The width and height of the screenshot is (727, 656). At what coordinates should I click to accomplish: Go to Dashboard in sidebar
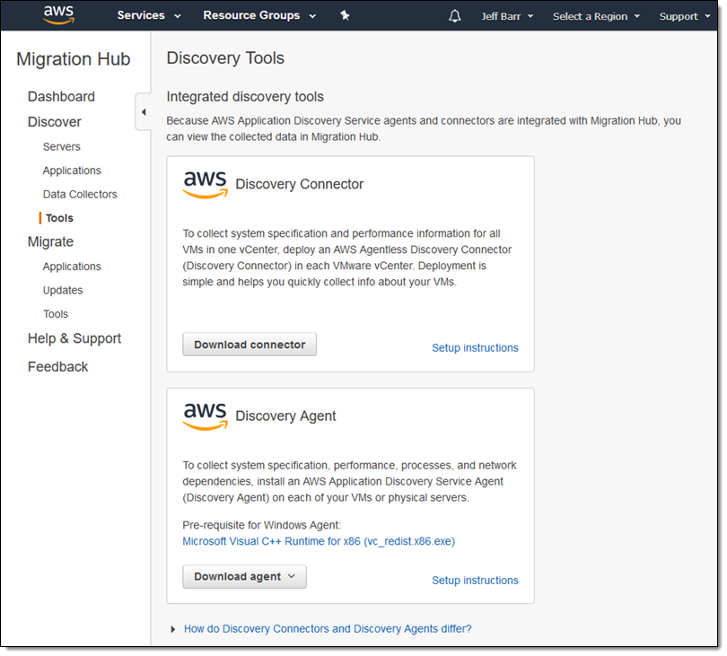tap(61, 97)
